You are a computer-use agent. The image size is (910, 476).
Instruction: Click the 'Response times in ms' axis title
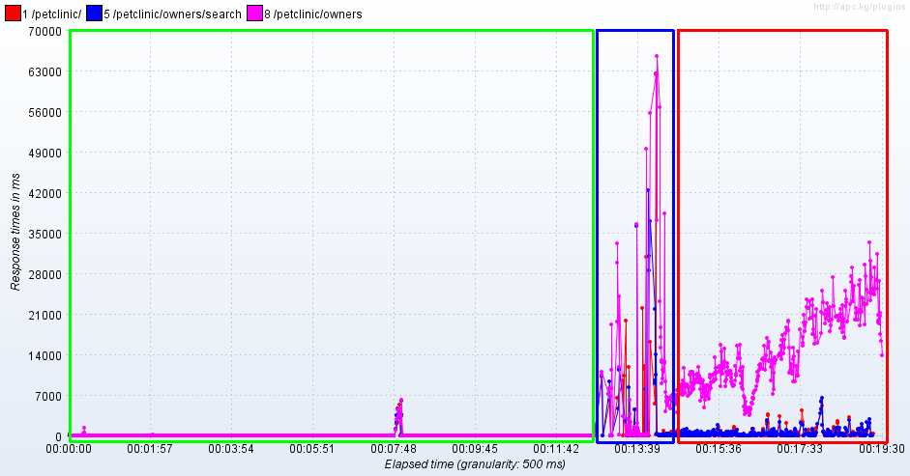click(x=15, y=232)
